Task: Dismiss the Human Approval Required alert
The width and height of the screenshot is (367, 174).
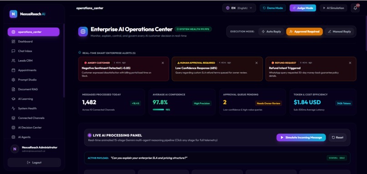Action: (256, 63)
